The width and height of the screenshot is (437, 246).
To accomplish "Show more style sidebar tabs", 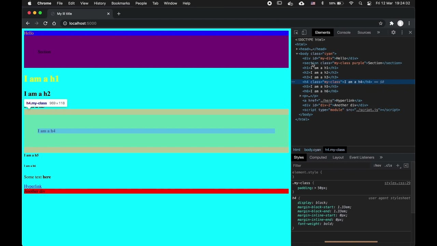I will pyautogui.click(x=381, y=158).
